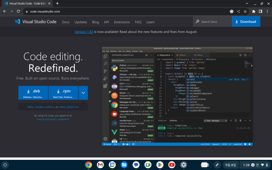272x170 pixels.
Task: Open the Docs menu item
Action: pyautogui.click(x=66, y=22)
